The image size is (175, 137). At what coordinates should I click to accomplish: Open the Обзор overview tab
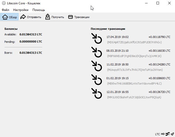tap(9, 17)
